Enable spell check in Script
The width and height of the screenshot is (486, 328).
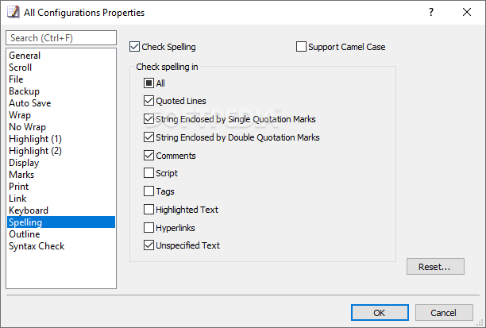148,173
